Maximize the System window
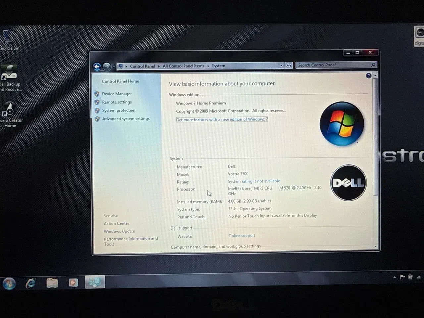This screenshot has width=424, height=318. coord(357,52)
